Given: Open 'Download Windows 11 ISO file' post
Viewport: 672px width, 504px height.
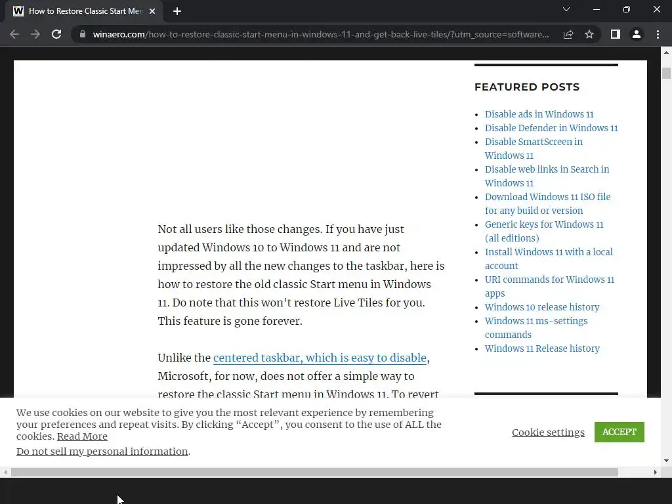Looking at the screenshot, I should (548, 203).
